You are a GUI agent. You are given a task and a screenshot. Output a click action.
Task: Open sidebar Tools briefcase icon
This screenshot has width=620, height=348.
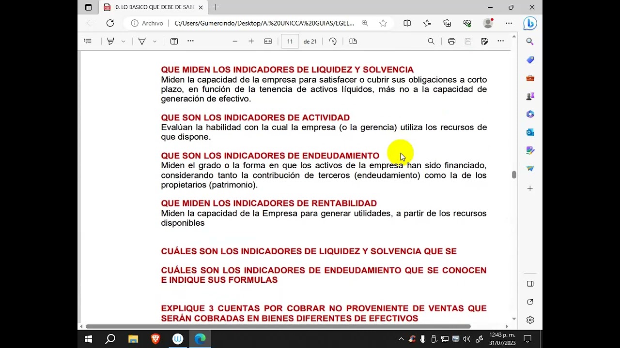(530, 78)
